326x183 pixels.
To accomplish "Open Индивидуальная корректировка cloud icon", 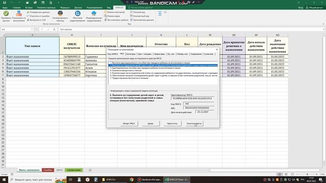I will click(94, 14).
